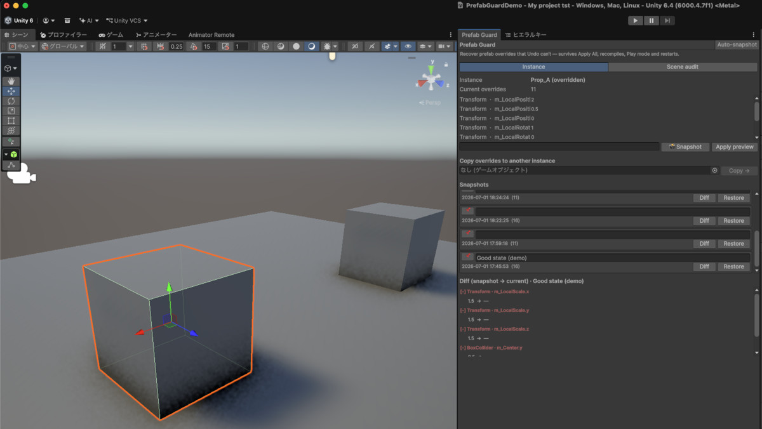Click the shaded wireframe draw mode icon
762x429 pixels.
[x=281, y=46]
